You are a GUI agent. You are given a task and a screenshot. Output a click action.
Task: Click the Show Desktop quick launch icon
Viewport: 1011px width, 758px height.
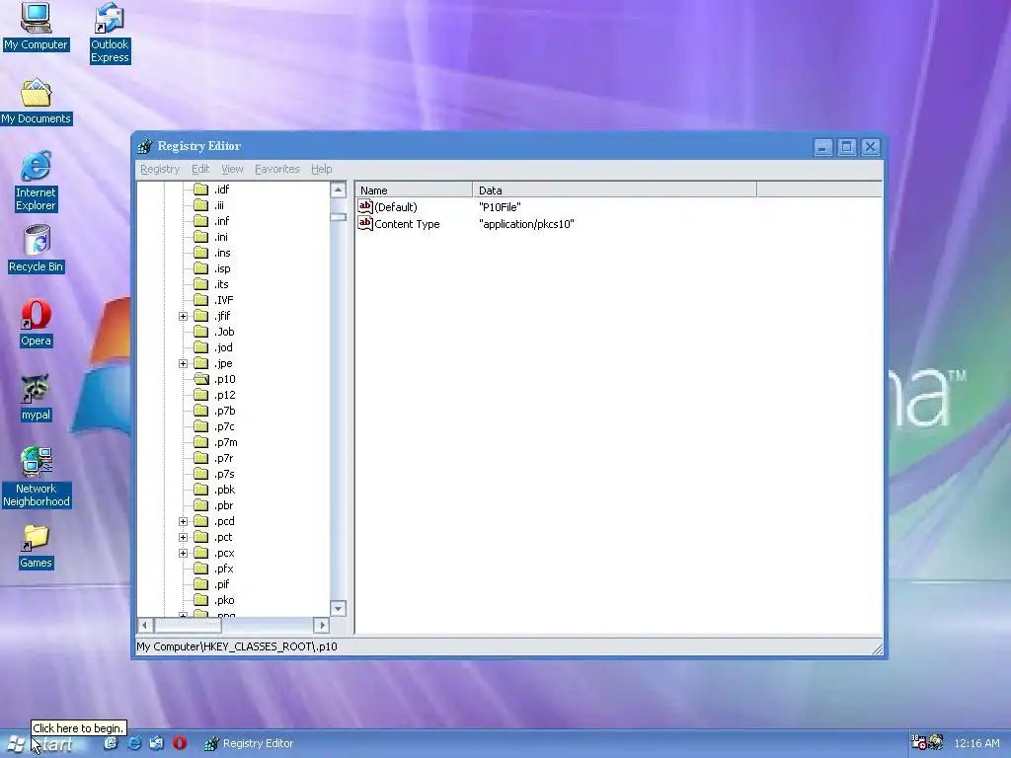click(111, 743)
